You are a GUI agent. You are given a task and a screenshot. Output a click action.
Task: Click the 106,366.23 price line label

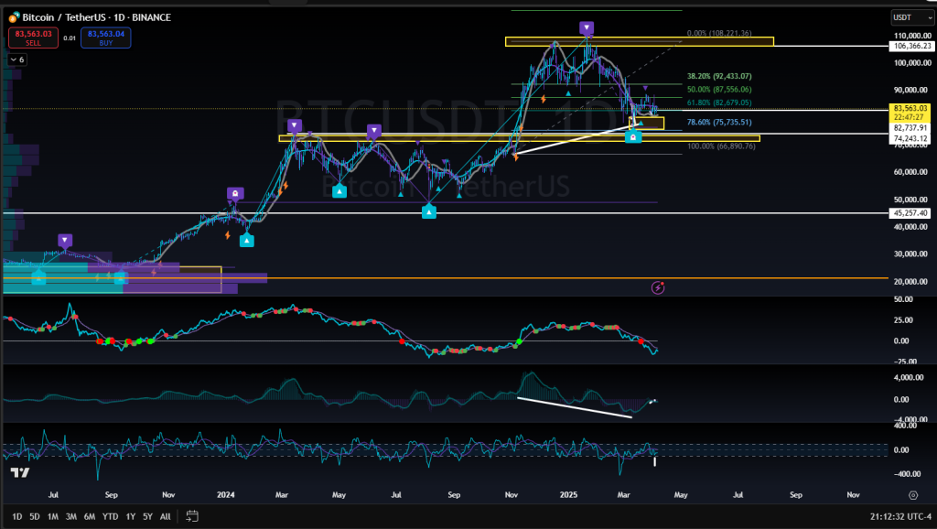click(911, 46)
